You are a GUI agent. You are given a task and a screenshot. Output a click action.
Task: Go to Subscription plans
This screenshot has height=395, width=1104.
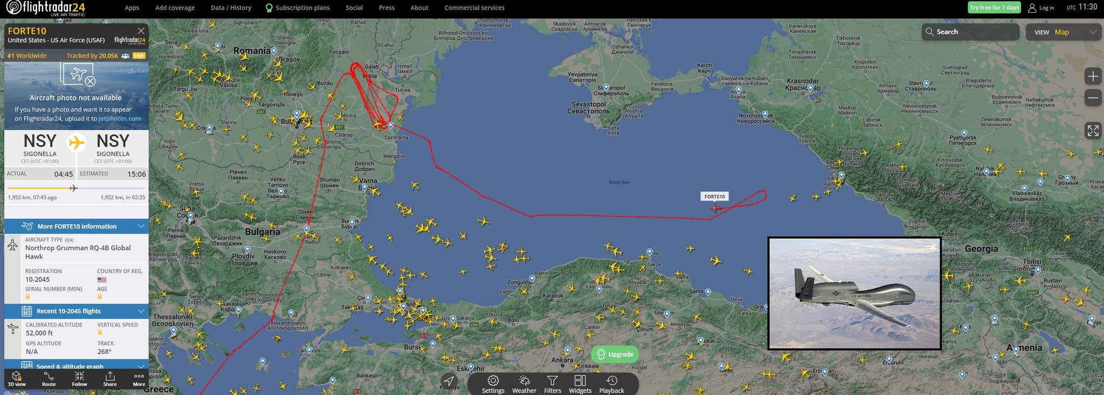[298, 8]
